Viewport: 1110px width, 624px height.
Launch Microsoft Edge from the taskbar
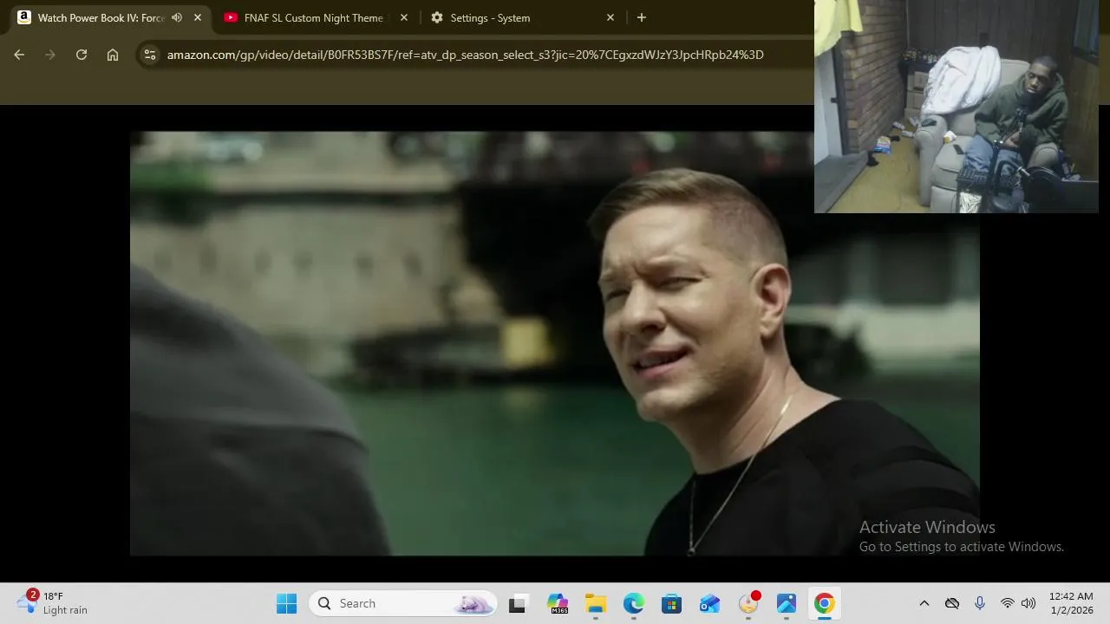point(634,603)
